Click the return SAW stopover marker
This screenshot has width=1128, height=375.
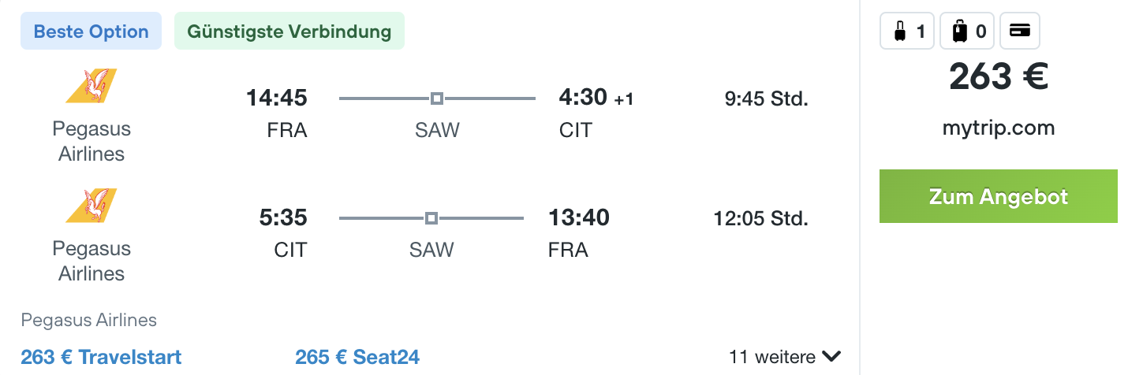pos(431,218)
